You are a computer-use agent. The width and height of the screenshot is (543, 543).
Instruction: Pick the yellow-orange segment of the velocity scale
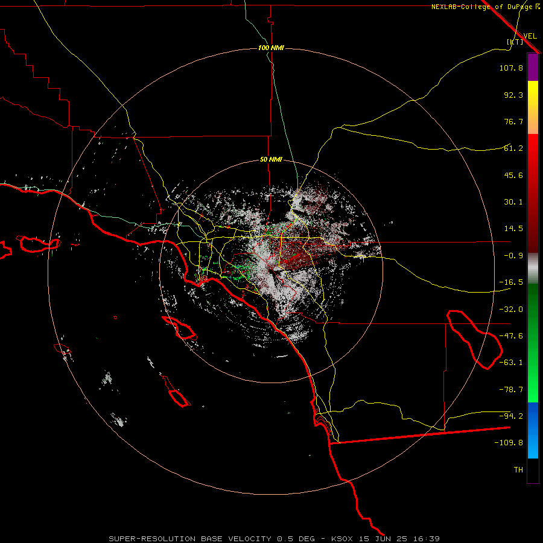coord(533,107)
